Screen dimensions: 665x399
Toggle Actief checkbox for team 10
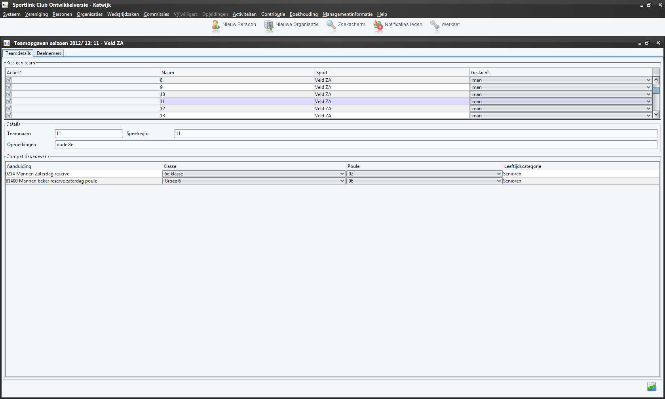(x=9, y=94)
